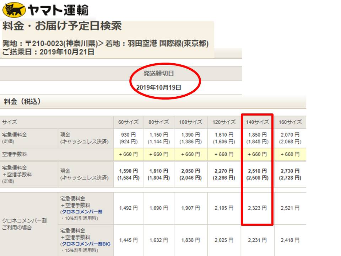Click the 空港手数料 row label
The height and width of the screenshot is (256, 341).
click(14, 154)
